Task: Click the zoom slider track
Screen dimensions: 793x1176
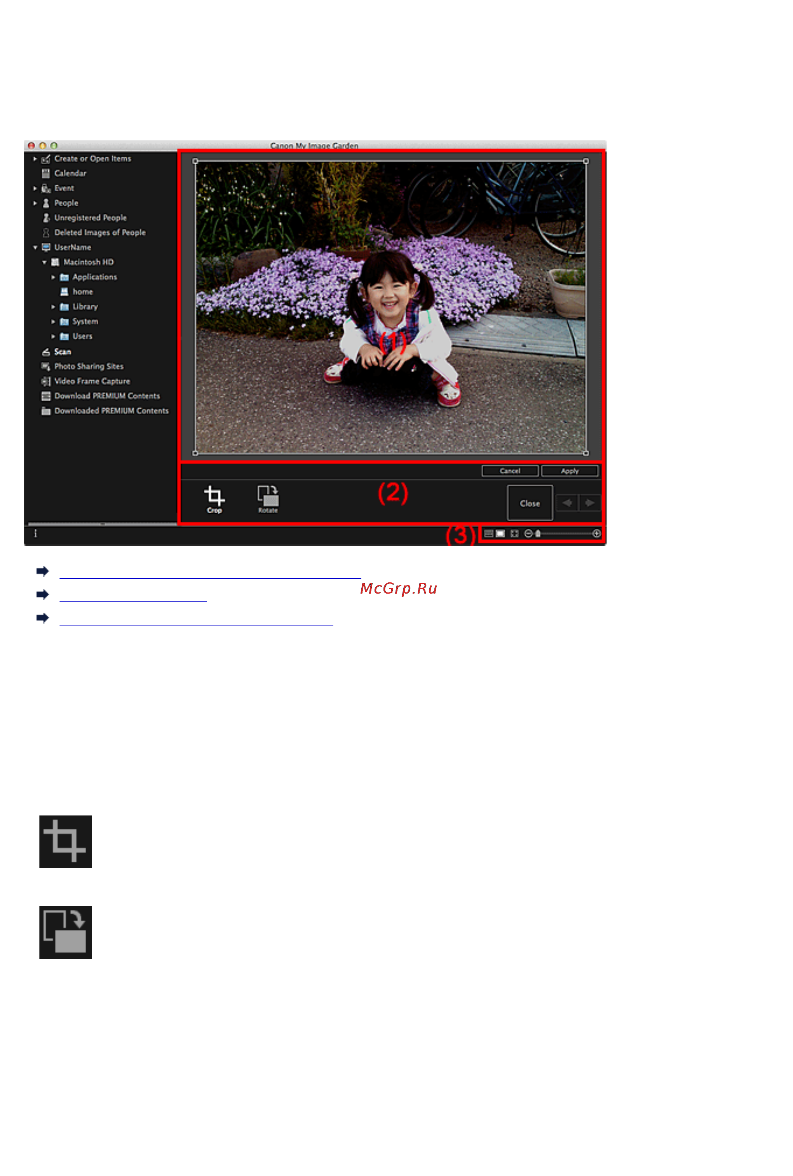Action: pos(566,533)
